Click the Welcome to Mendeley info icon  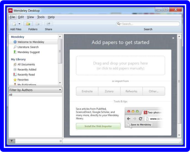pos(15,42)
